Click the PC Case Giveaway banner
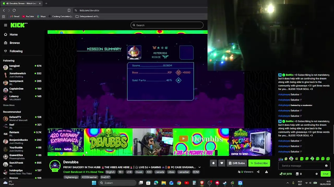334x187 pixels. coord(250,142)
